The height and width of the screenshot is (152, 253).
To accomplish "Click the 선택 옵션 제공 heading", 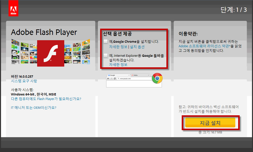I will [x=117, y=34].
